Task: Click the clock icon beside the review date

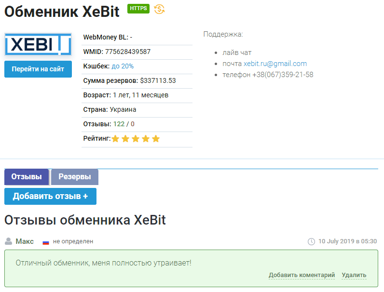Action: point(311,241)
